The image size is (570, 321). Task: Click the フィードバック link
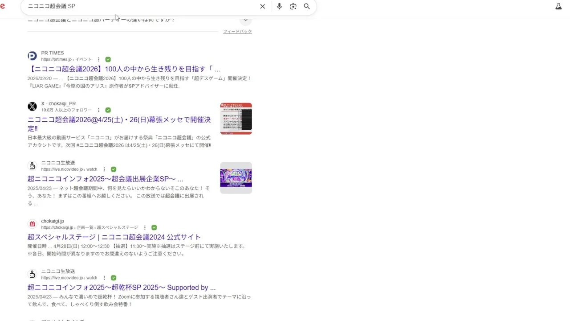[237, 32]
